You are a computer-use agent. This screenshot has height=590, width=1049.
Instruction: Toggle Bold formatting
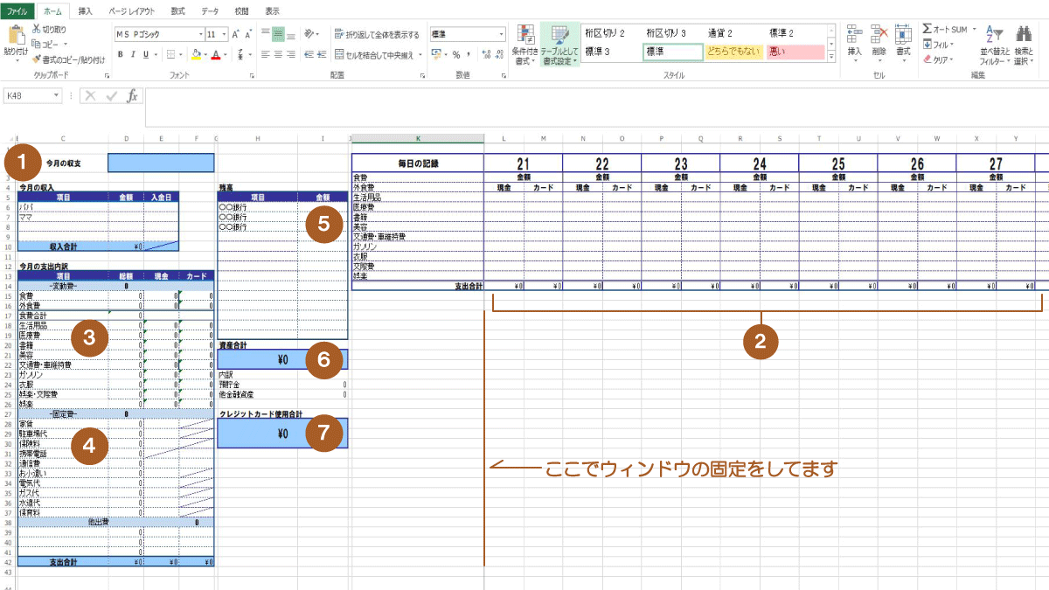[x=121, y=54]
